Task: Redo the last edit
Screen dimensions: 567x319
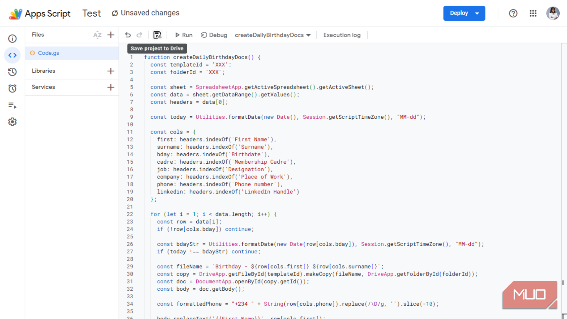Action: tap(139, 35)
